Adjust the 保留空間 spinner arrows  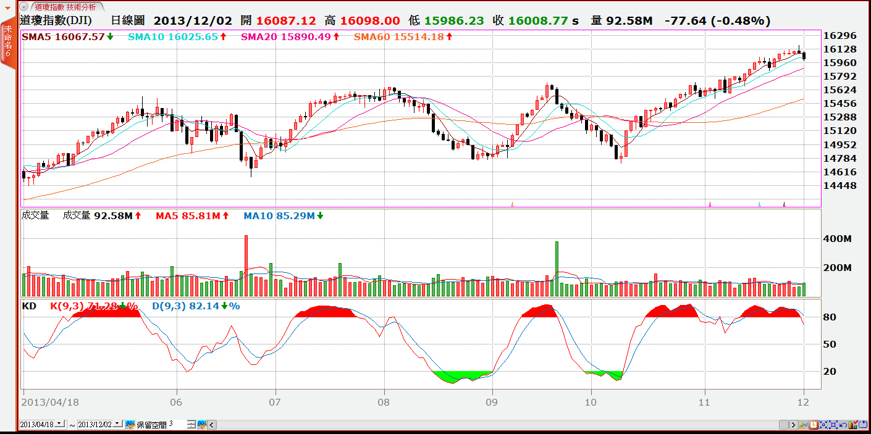click(x=191, y=425)
